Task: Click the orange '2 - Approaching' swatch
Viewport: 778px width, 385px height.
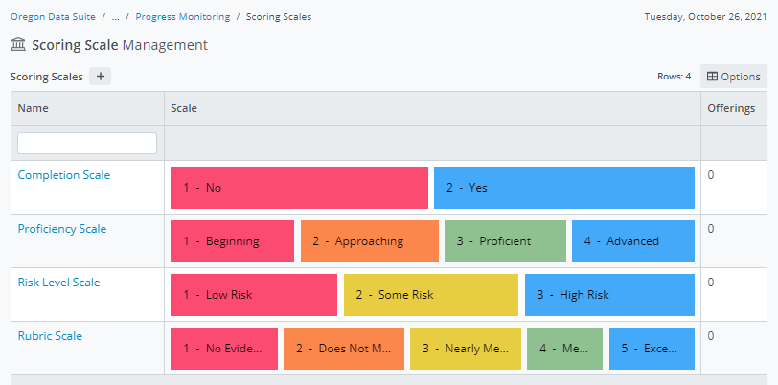Action: 369,241
